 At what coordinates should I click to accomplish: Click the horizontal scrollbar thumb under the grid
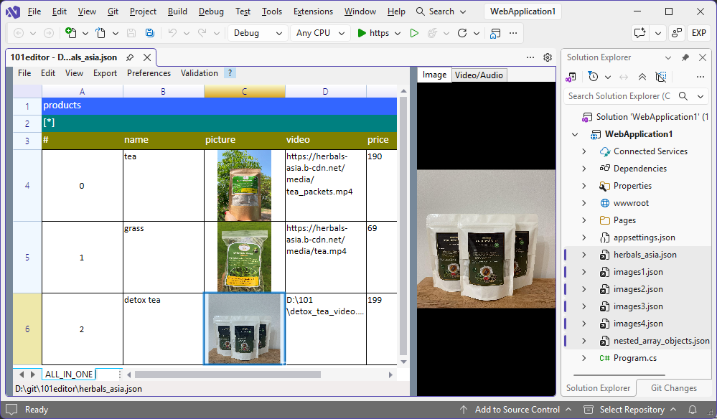228,375
